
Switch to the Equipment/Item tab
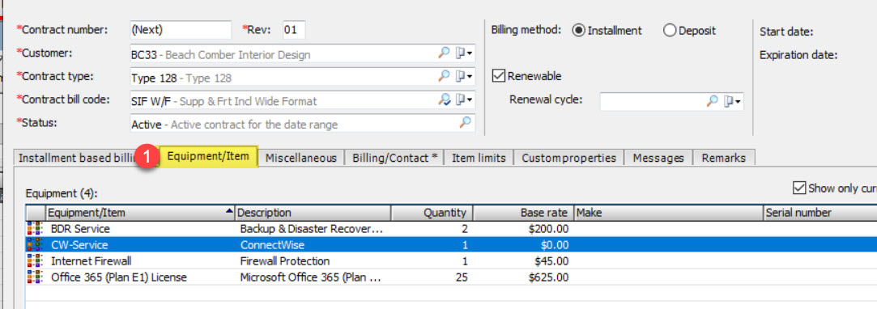(208, 156)
